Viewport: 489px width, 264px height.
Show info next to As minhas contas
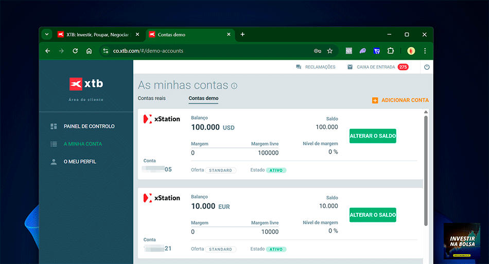pos(234,86)
